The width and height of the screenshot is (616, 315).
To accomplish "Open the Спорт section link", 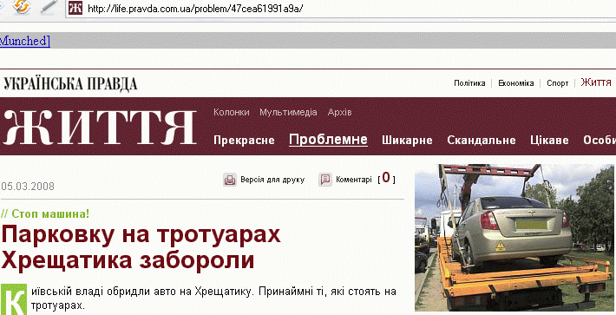I will [x=558, y=83].
